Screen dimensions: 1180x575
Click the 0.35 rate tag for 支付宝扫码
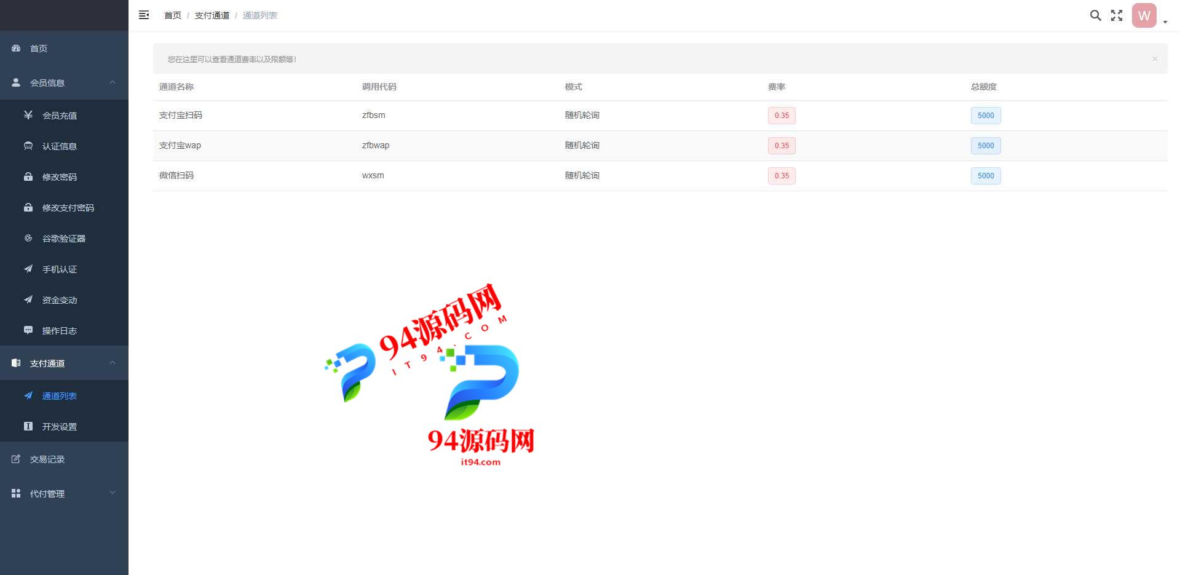[x=782, y=116]
